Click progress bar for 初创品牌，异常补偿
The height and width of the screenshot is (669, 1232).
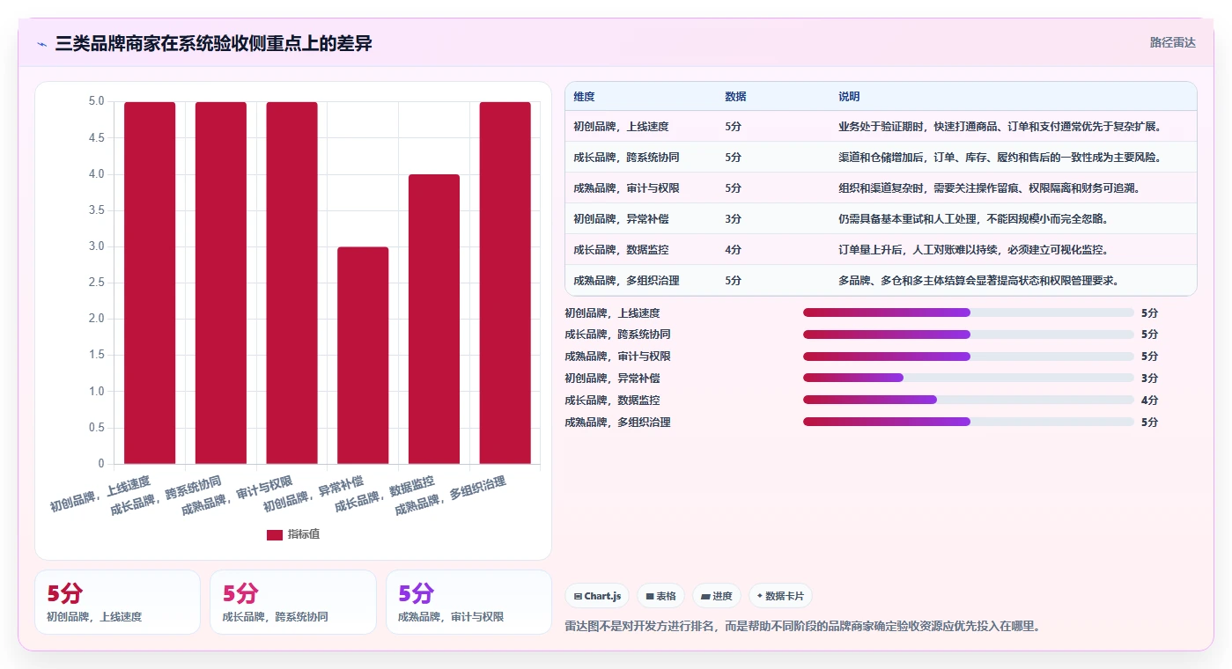[x=969, y=378]
